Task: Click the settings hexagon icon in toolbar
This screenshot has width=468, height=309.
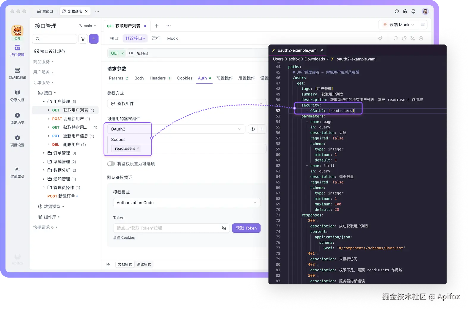Action: coord(421,39)
